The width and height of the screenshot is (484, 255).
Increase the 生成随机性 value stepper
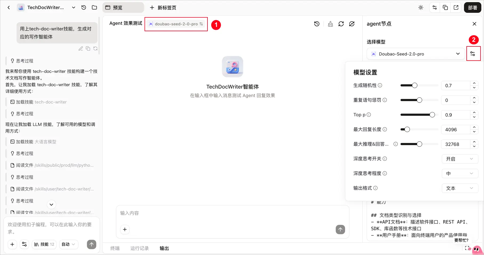point(474,83)
